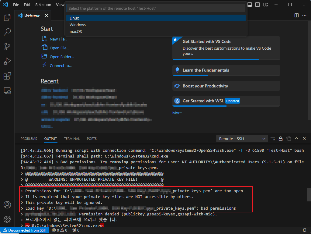
Task: Switch to the OUTPUT panel tab
Action: point(50,139)
